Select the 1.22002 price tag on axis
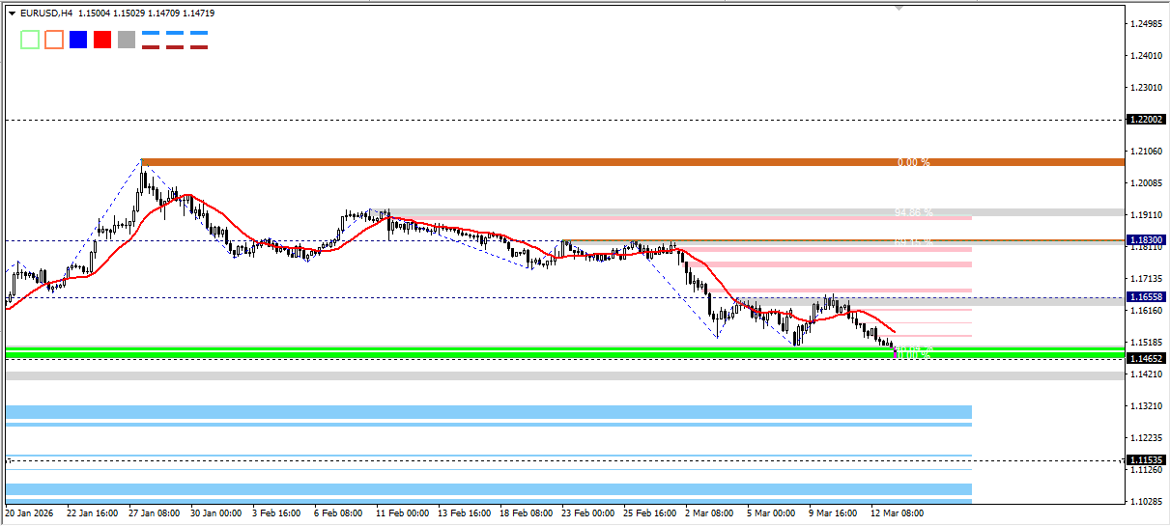The width and height of the screenshot is (1170, 526). pos(1147,120)
